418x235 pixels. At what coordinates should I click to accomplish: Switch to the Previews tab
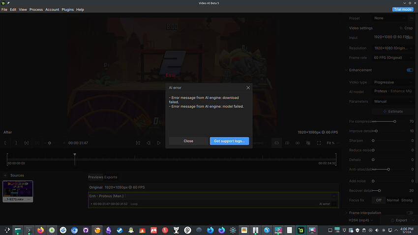point(95,177)
